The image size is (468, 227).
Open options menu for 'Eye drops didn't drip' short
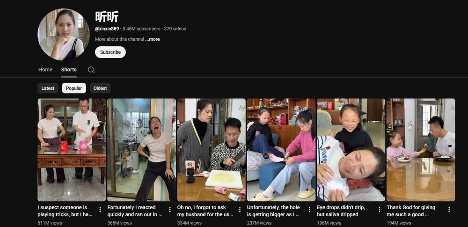(379, 210)
